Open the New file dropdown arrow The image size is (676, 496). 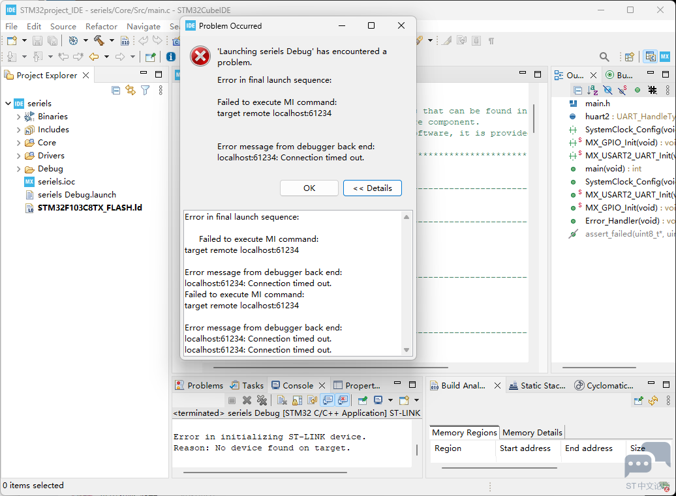coord(24,40)
